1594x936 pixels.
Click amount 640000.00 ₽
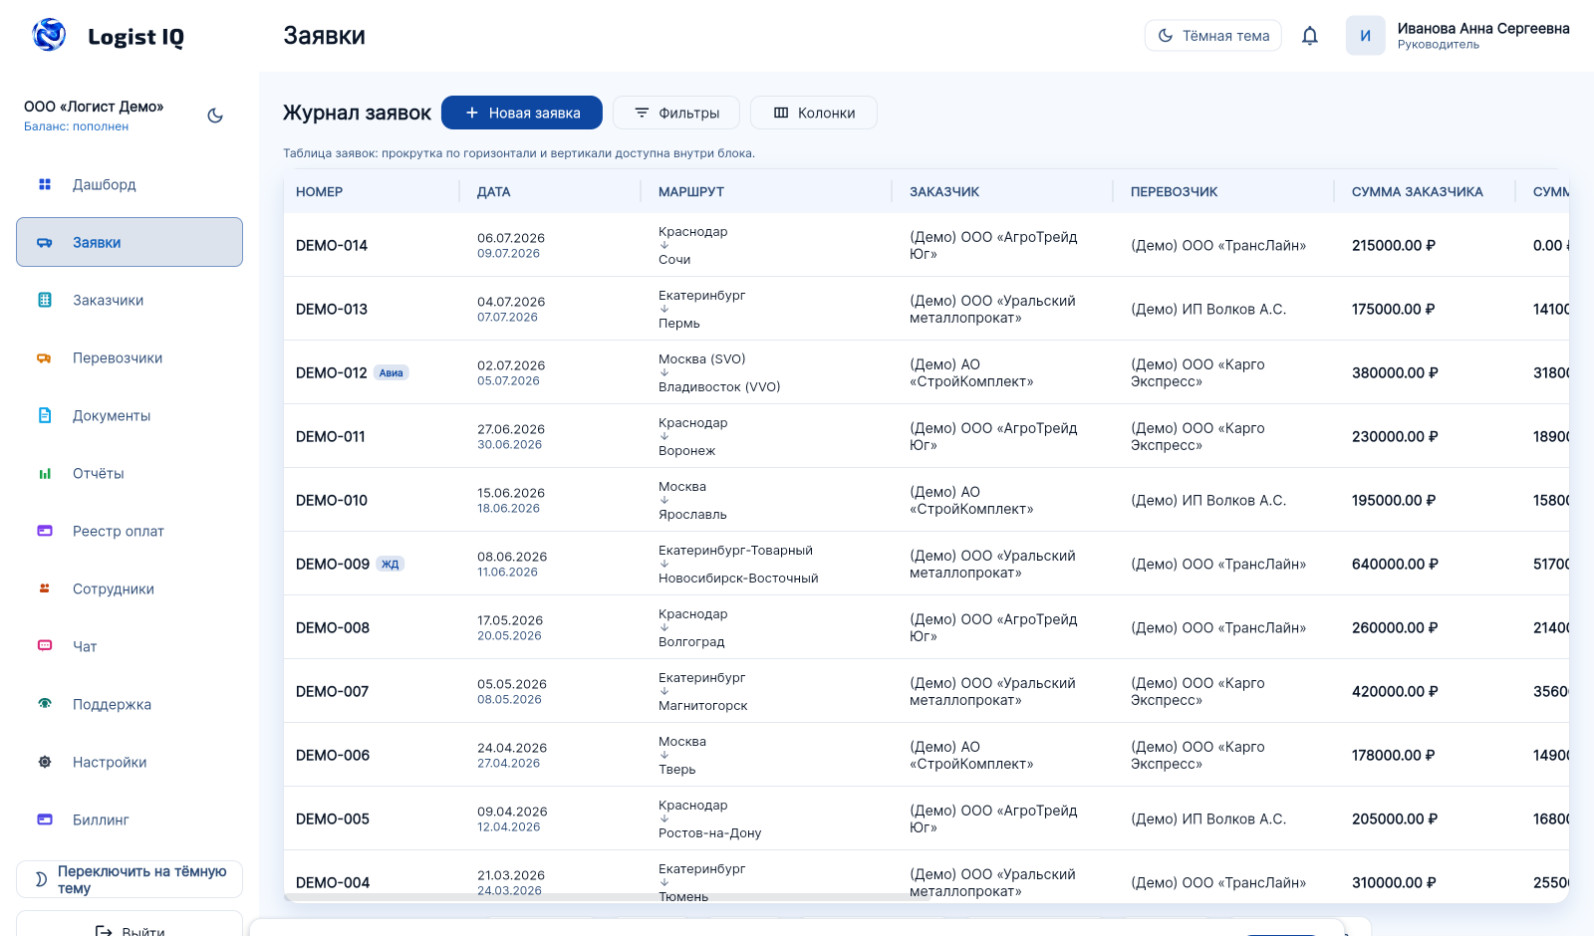1395,564
